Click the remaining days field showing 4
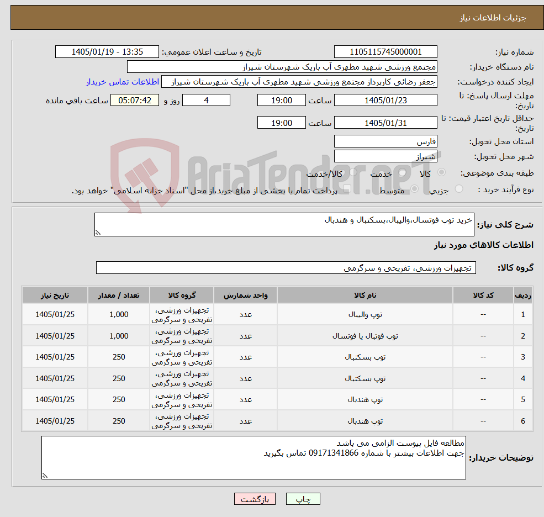The image size is (544, 517). pyautogui.click(x=206, y=101)
